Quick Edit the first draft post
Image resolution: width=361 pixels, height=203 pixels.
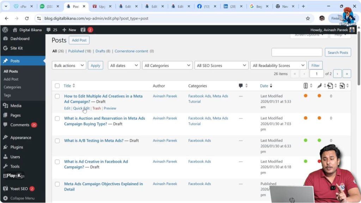coord(81,108)
